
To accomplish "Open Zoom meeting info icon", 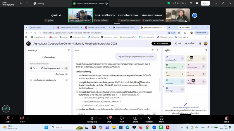I will pyautogui.click(x=21, y=3).
